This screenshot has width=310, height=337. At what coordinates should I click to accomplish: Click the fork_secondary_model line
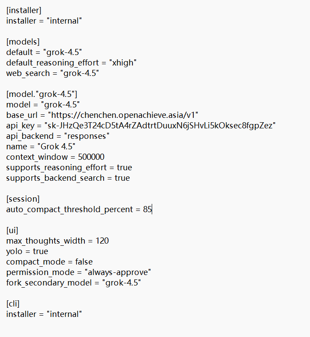pyautogui.click(x=73, y=283)
